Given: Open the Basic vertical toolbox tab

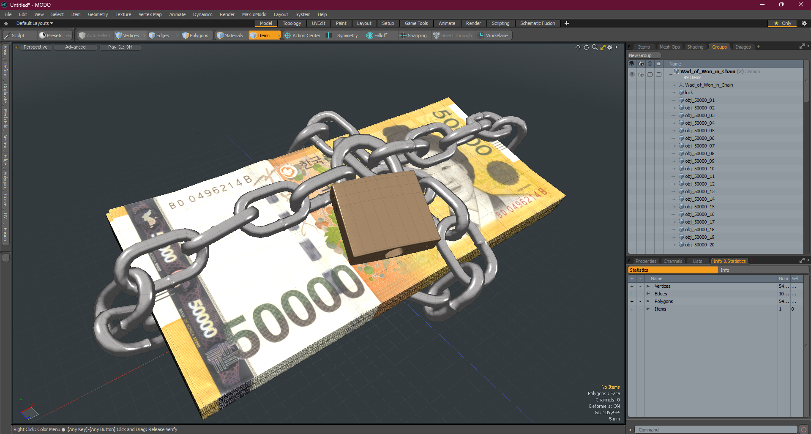Looking at the screenshot, I should click(x=5, y=51).
